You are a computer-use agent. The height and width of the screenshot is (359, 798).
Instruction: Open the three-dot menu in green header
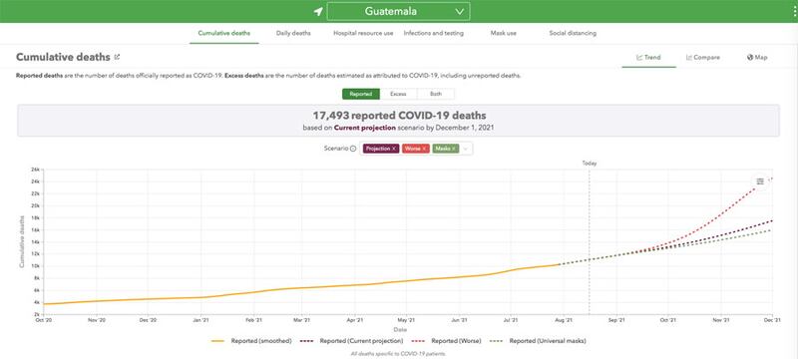[795, 11]
